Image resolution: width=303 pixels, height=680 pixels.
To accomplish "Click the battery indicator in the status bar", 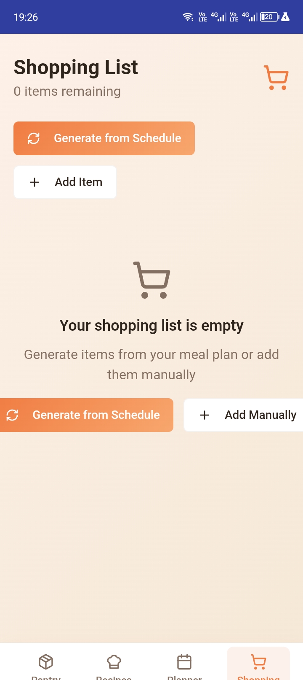I will point(269,17).
